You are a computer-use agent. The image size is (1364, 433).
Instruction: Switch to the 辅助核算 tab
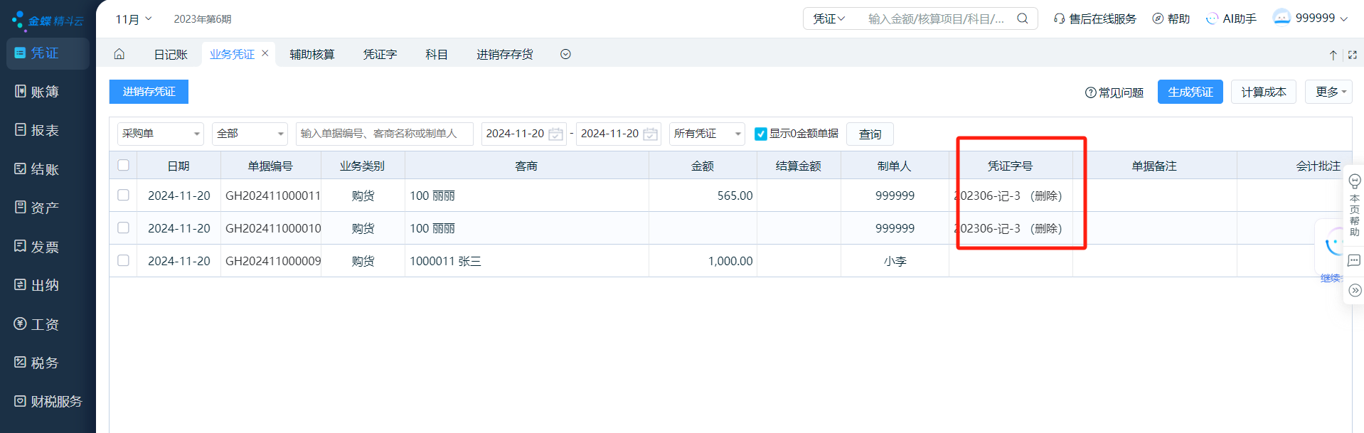tap(311, 54)
